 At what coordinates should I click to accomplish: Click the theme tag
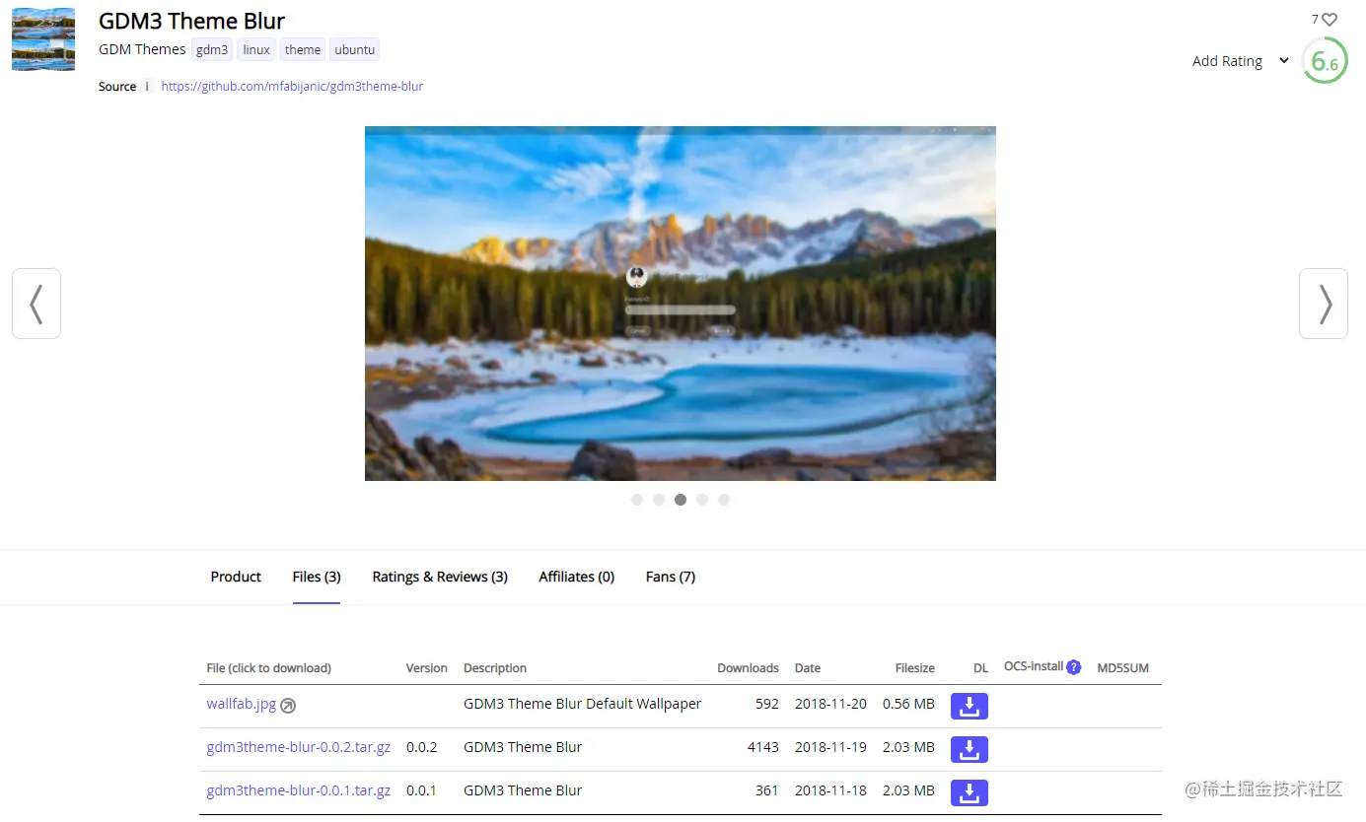point(303,50)
